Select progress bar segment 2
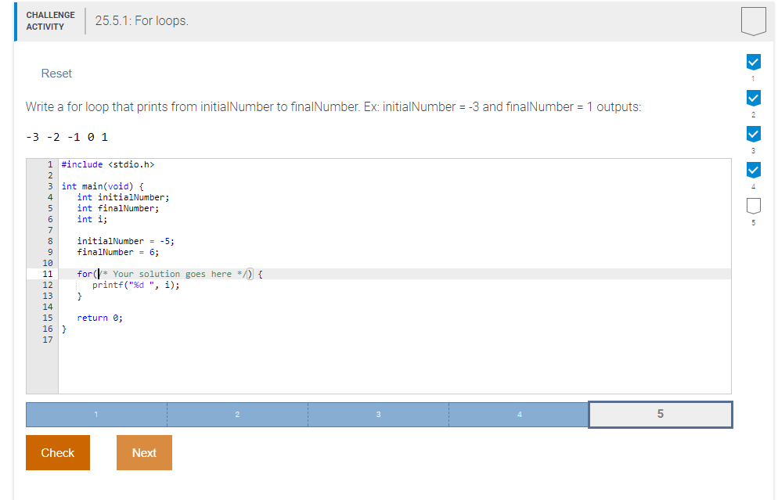Viewport: 778px width, 500px height. tap(237, 415)
